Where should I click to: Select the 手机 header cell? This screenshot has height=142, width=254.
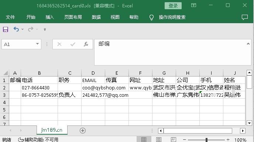pyautogui.click(x=212, y=80)
